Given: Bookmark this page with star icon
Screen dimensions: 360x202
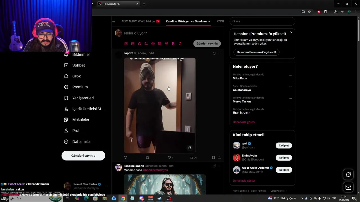Looking at the screenshot, I should tap(309, 12).
